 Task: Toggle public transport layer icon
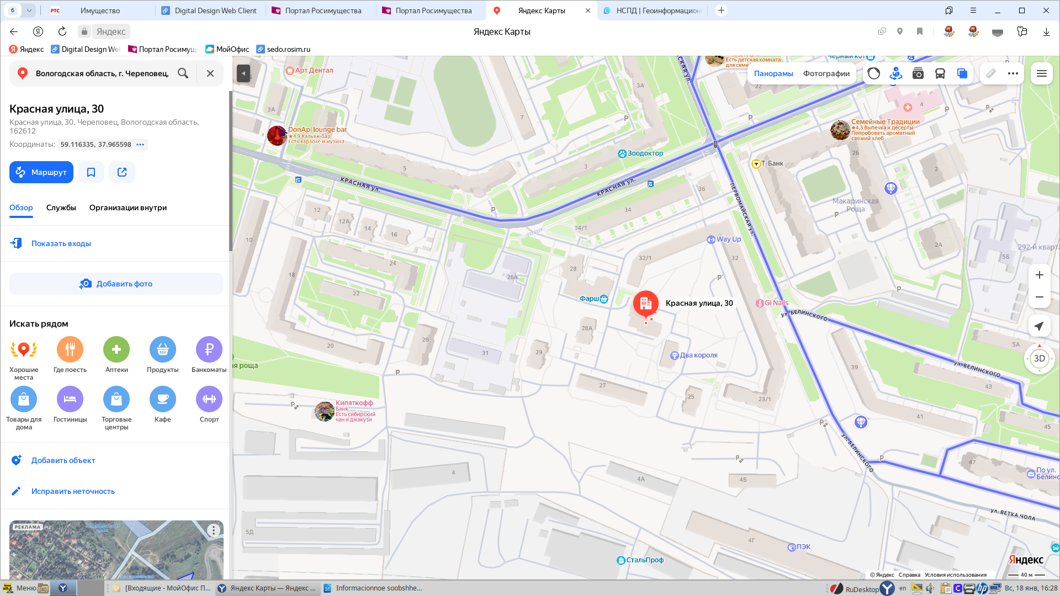click(x=940, y=73)
